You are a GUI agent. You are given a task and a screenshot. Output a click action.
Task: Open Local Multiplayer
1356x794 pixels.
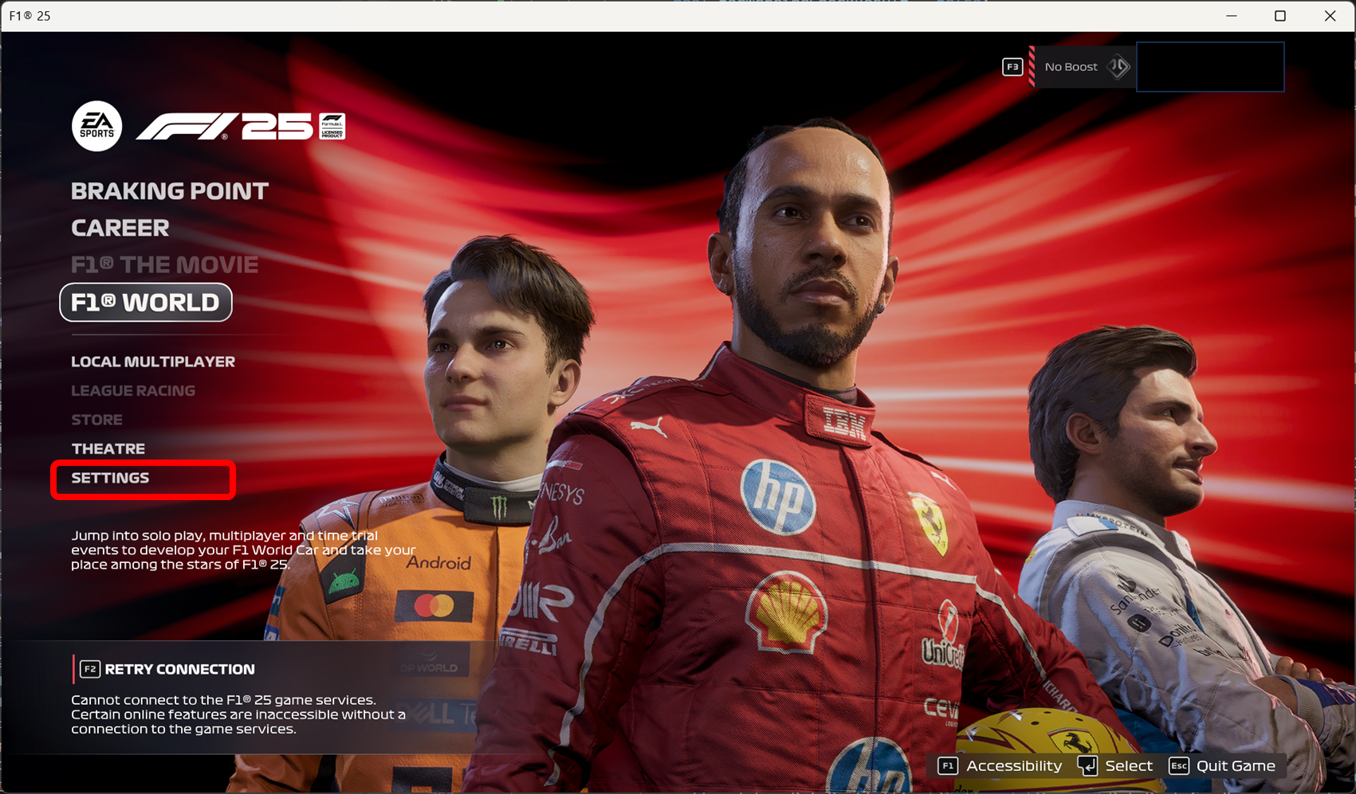(153, 362)
